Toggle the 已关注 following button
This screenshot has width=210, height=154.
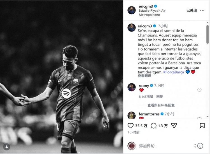tap(192, 10)
